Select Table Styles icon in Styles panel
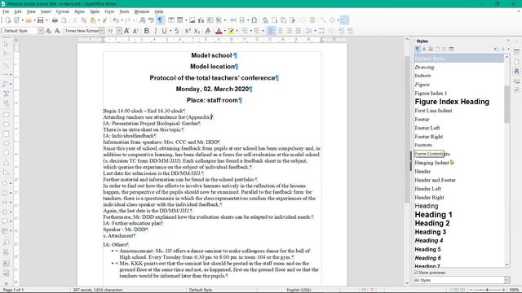522x293 pixels. 451,49
